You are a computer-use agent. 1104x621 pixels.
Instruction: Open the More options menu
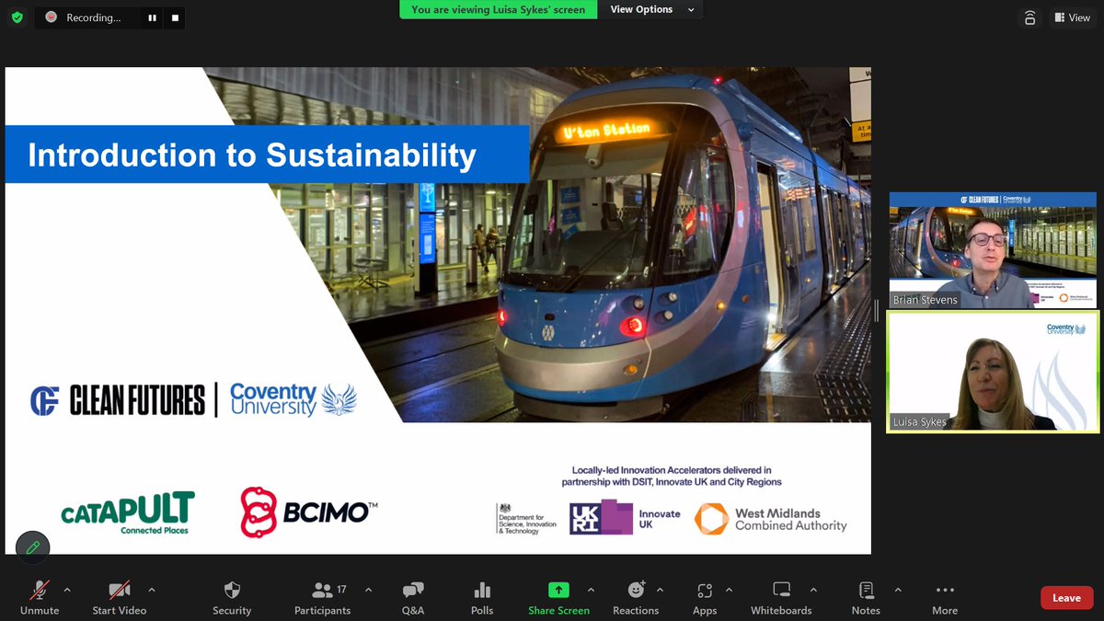[945, 597]
